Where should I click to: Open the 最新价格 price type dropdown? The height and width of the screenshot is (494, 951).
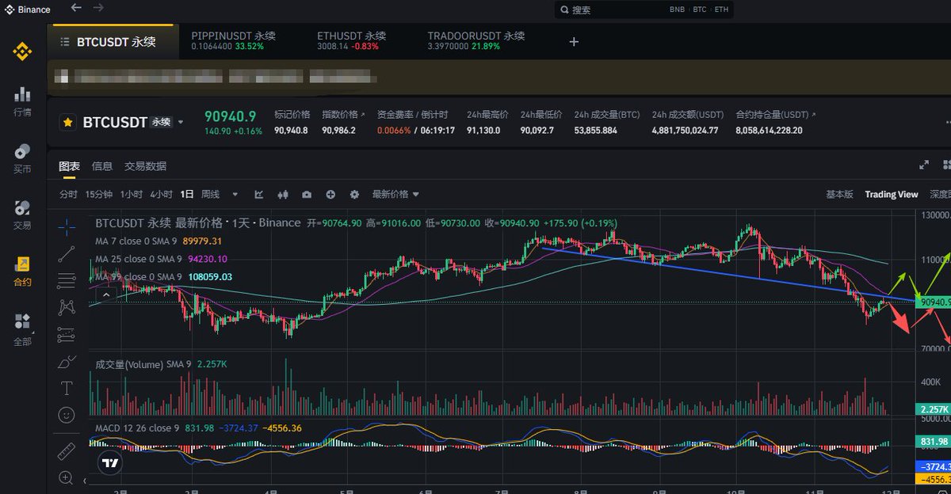click(x=395, y=195)
